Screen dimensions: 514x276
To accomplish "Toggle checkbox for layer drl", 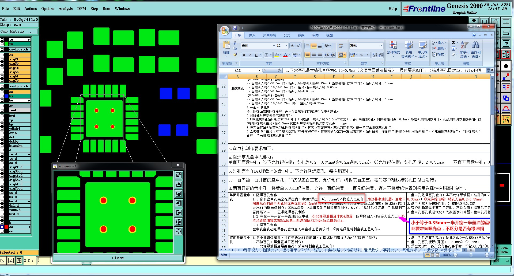I will pos(2,106).
